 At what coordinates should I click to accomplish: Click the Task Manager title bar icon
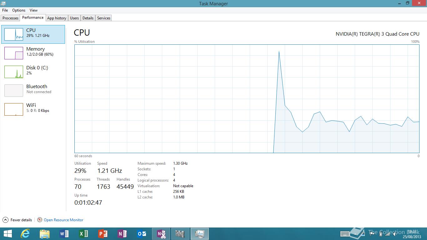(3, 3)
